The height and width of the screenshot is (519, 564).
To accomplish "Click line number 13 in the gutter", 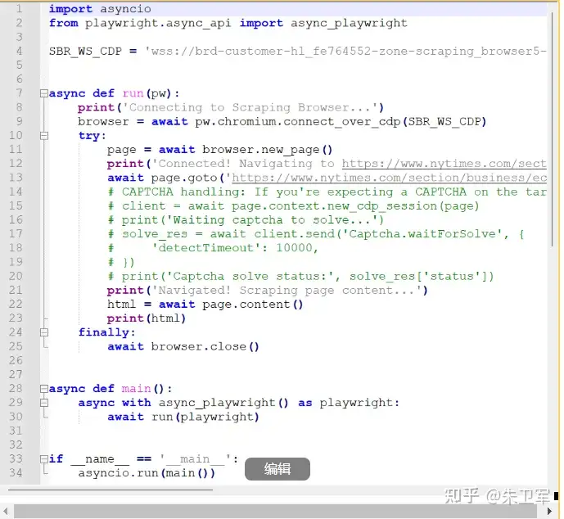I will point(16,178).
